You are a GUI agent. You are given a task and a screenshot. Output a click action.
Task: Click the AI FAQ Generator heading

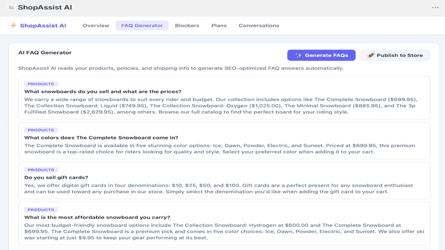coord(45,53)
